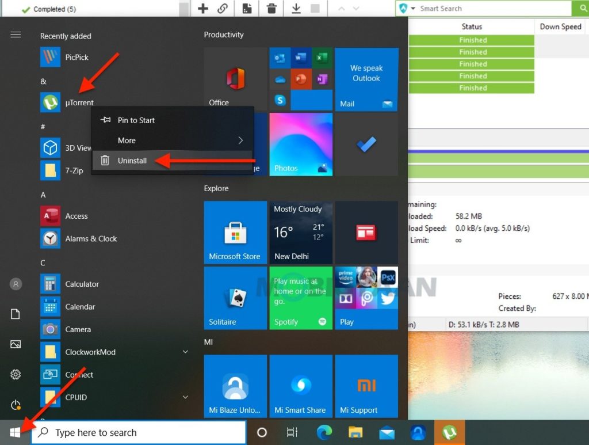This screenshot has width=589, height=445.
Task: Launch Access from app list
Action: point(64,216)
